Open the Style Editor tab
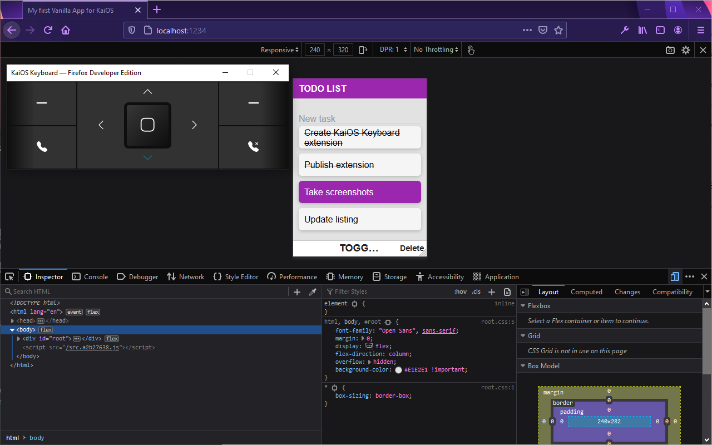Image resolution: width=712 pixels, height=445 pixels. tap(236, 276)
